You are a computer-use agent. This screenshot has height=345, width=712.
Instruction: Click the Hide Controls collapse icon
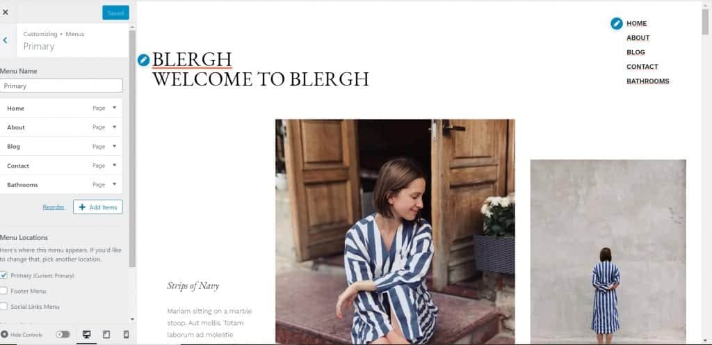tap(5, 335)
